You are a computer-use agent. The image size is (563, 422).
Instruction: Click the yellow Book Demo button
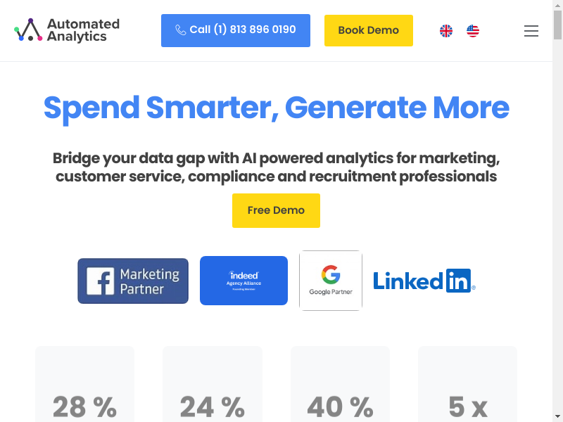[x=368, y=30]
